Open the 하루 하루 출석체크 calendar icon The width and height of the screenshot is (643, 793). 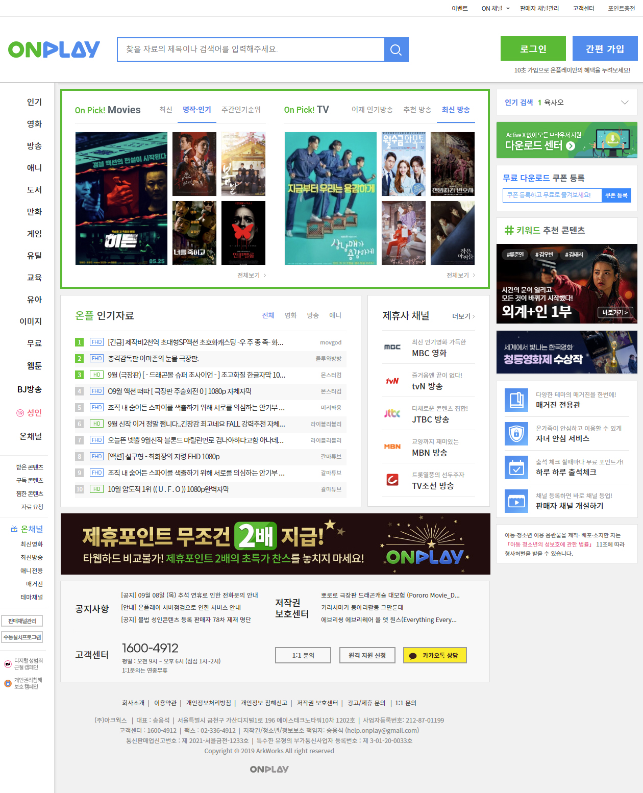click(516, 467)
